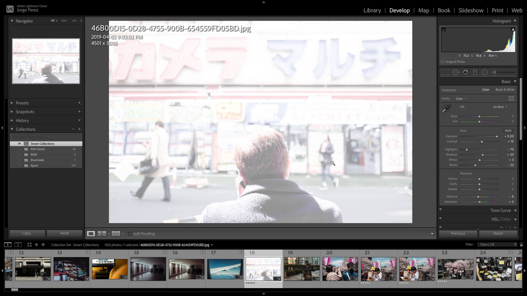This screenshot has width=527, height=296.
Task: Add a new preset with plus icon
Action: pos(79,103)
